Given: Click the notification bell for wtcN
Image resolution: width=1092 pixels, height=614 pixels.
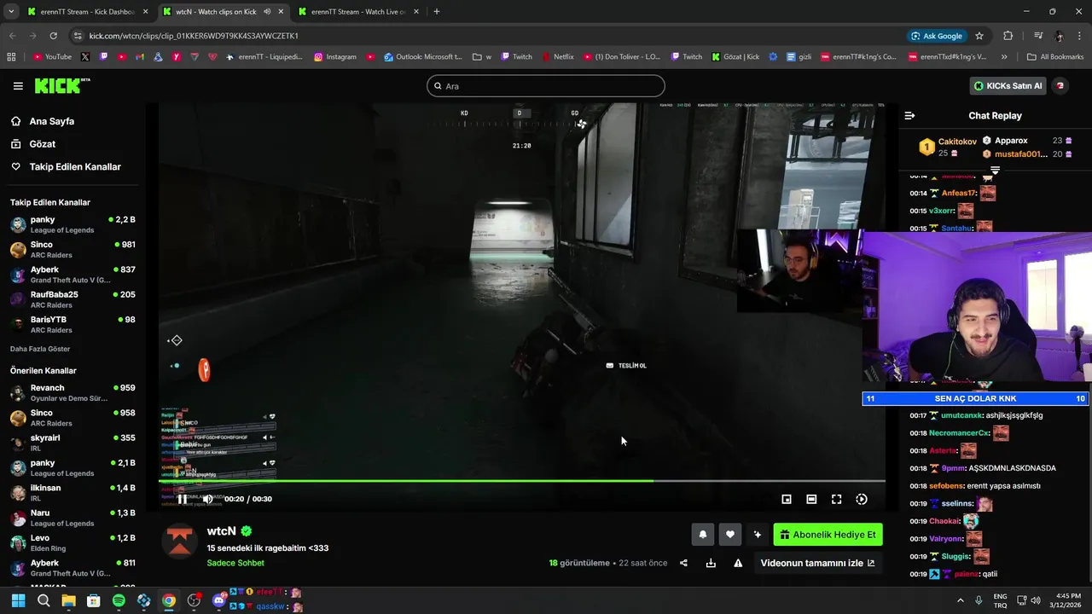Looking at the screenshot, I should (x=703, y=535).
